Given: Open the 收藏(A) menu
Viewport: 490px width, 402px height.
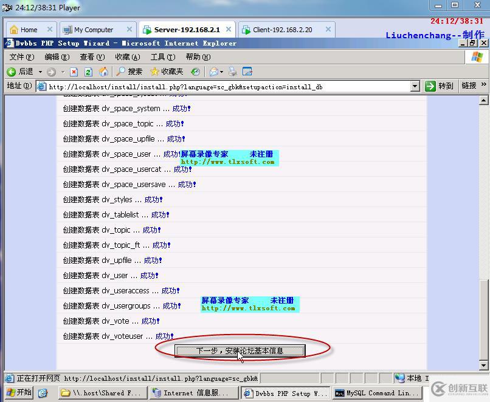Looking at the screenshot, I should [x=127, y=57].
